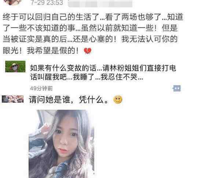Select the phrase 我无法认可你的
This screenshot has height=178, width=198.
(149, 39)
